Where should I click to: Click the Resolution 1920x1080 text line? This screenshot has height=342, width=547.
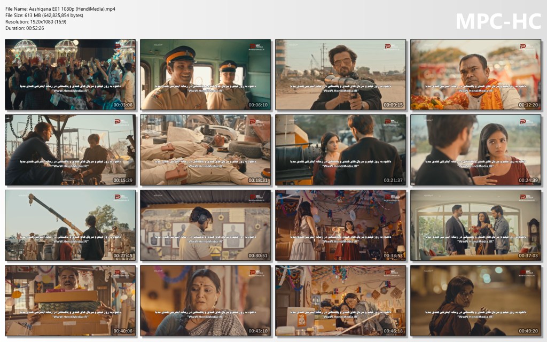[x=39, y=22]
